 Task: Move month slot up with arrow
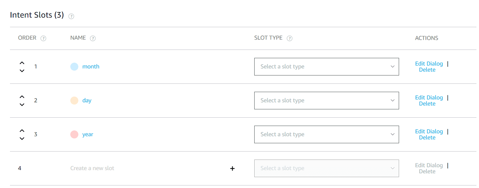click(x=22, y=63)
